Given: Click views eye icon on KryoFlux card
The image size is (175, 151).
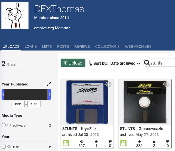Looking at the screenshot, I should pyautogui.click(x=82, y=142).
